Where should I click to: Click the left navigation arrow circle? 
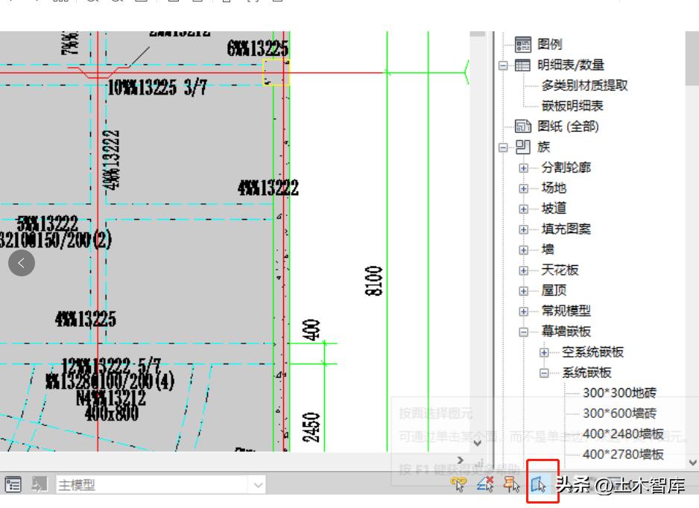tap(22, 262)
